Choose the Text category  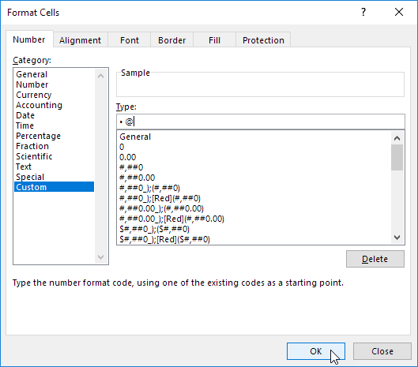pyautogui.click(x=54, y=167)
